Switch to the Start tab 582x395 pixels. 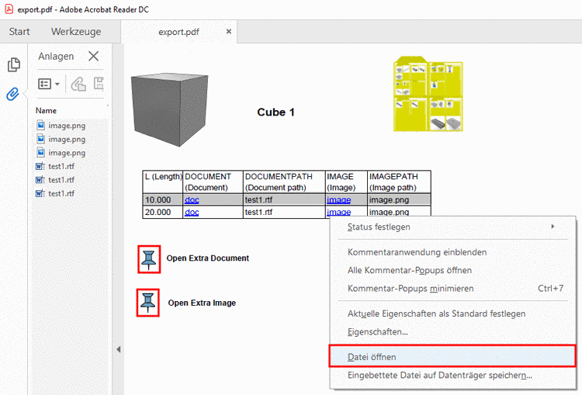(x=19, y=32)
